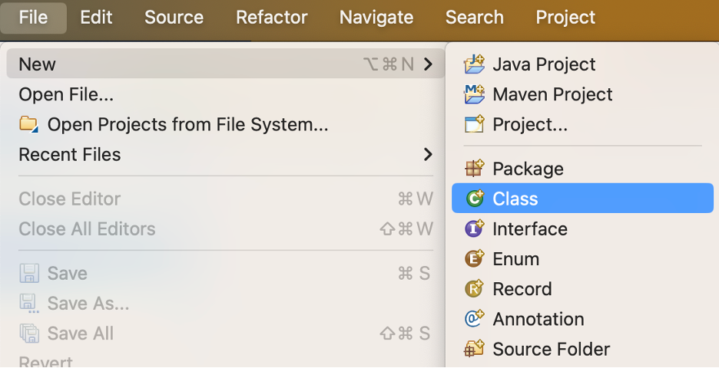Open the Navigate menu

pyautogui.click(x=376, y=17)
